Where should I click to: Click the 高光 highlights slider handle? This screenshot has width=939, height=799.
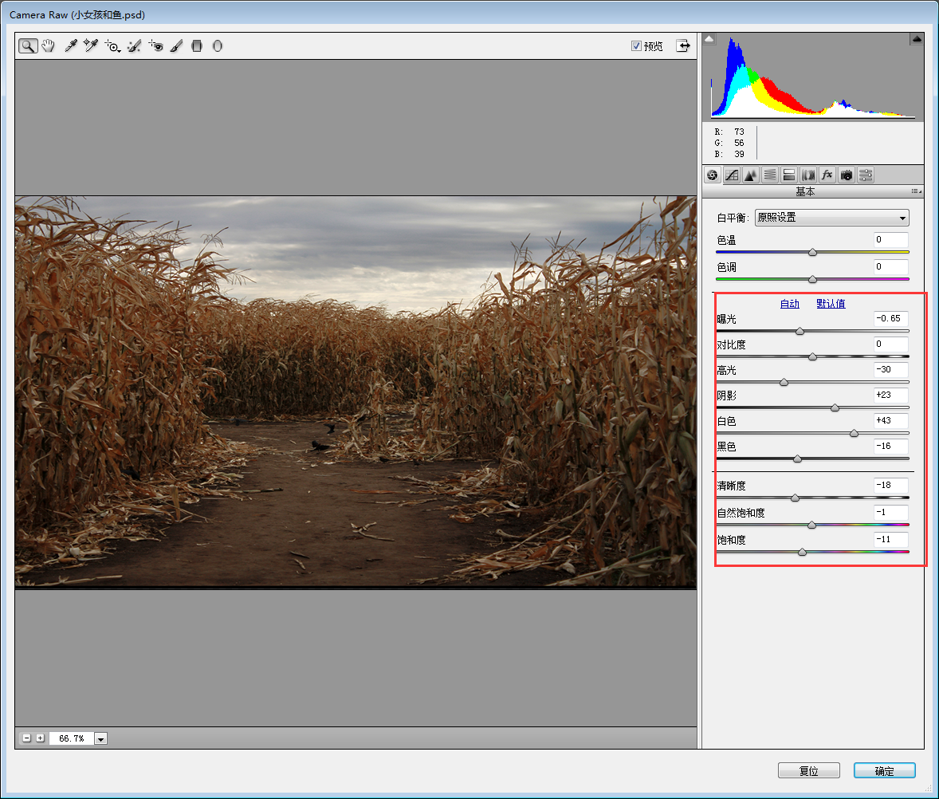784,382
